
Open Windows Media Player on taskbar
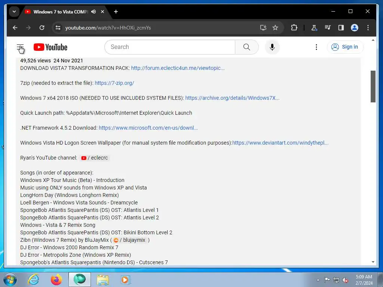[126, 280]
